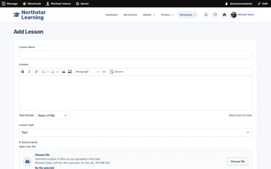Click the Choose file button
Screen dimensions: 271x169
(x=237, y=161)
